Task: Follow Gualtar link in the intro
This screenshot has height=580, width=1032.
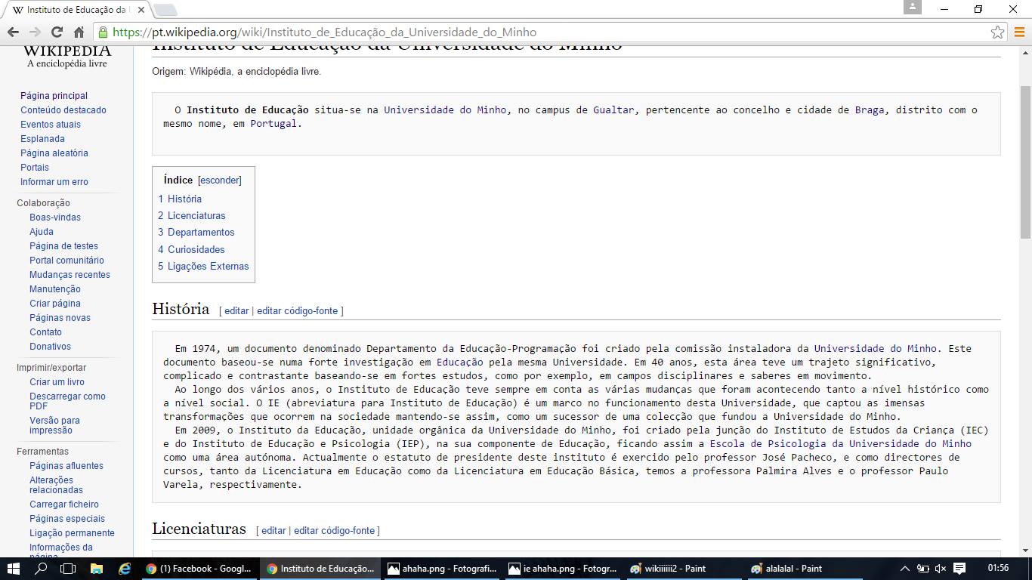Action: point(613,110)
